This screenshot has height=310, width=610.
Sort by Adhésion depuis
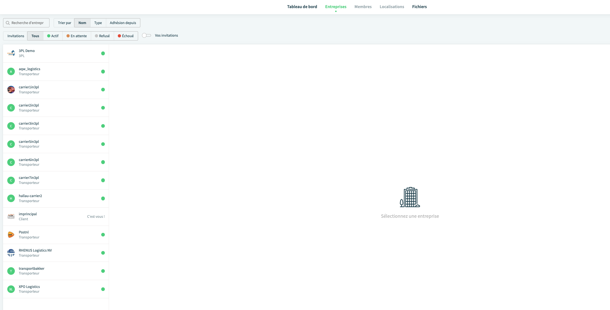tap(123, 23)
